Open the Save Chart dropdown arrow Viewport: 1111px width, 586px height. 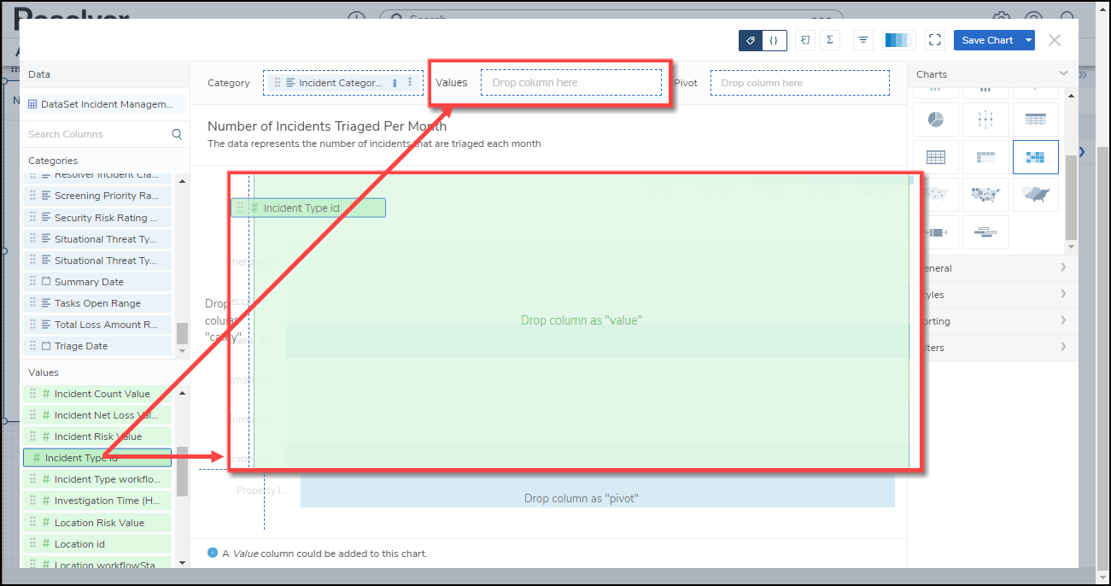pos(1029,40)
